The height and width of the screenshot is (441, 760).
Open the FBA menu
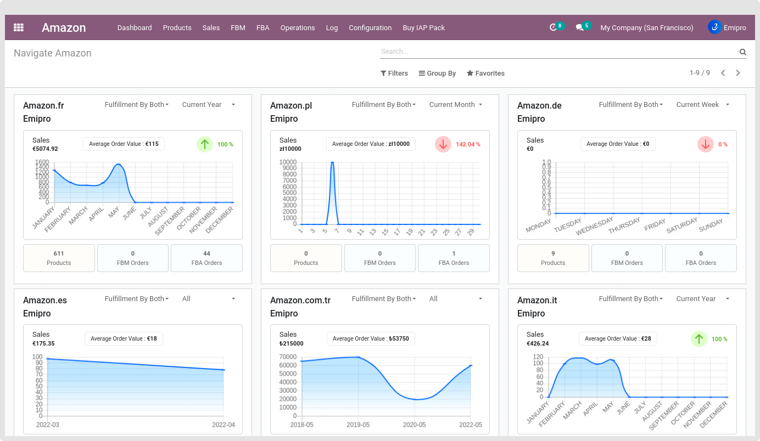coord(262,27)
